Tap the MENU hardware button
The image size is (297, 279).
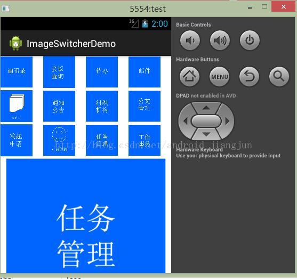pos(219,76)
